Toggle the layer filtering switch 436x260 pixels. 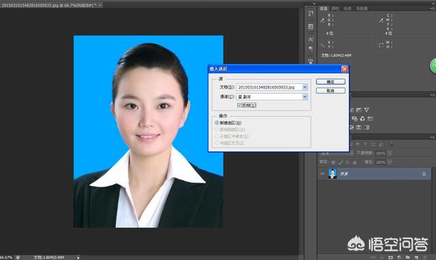[x=392, y=144]
